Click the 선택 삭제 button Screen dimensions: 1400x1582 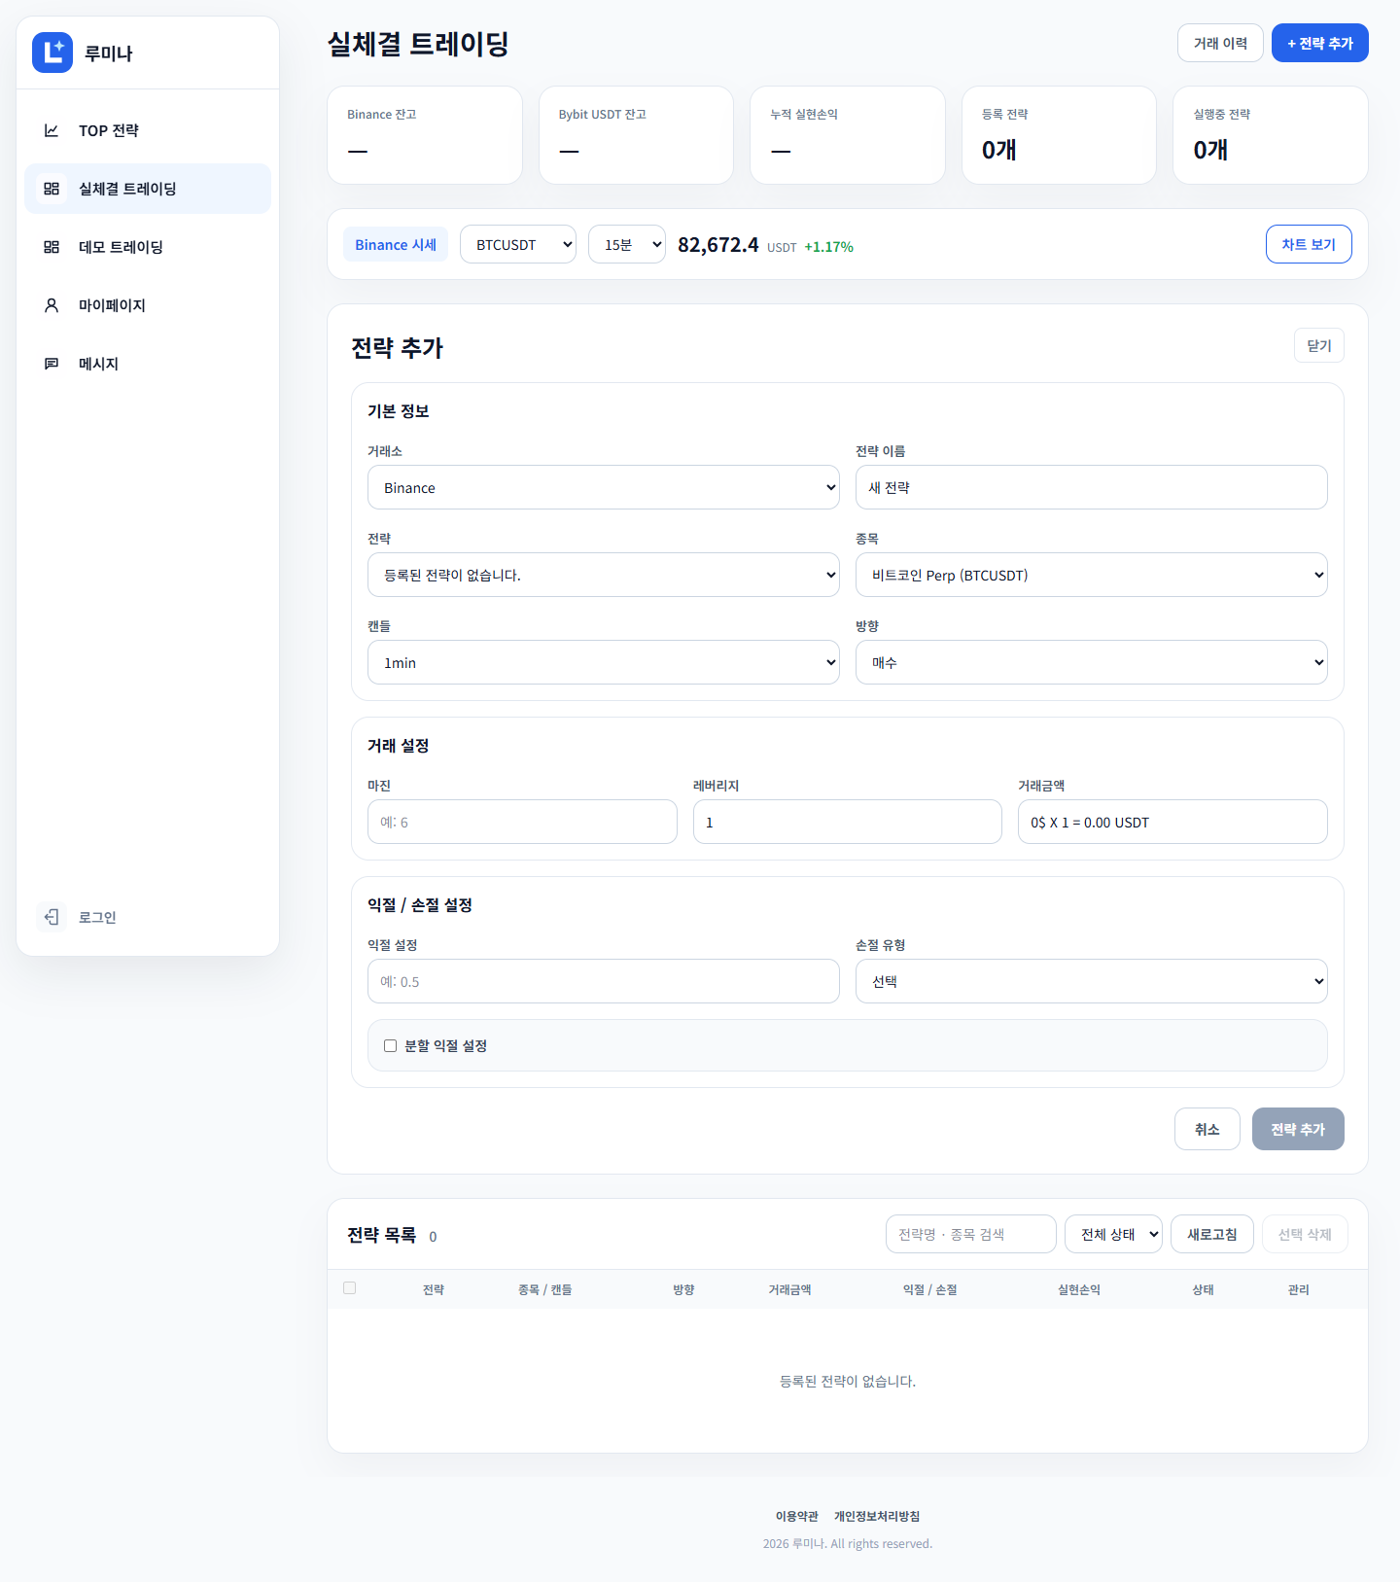pos(1305,1234)
